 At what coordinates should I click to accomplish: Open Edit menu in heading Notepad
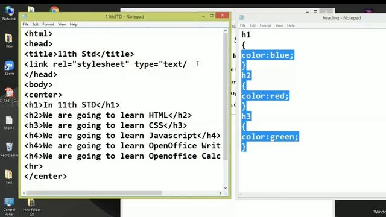click(x=253, y=25)
